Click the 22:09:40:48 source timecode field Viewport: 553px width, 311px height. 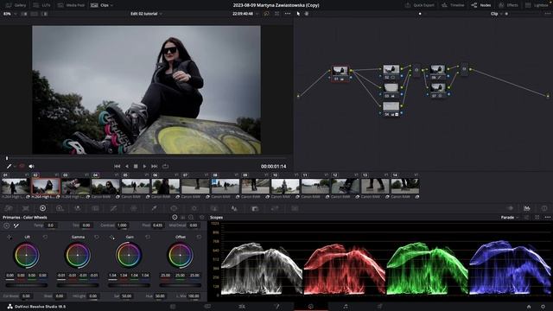point(243,14)
